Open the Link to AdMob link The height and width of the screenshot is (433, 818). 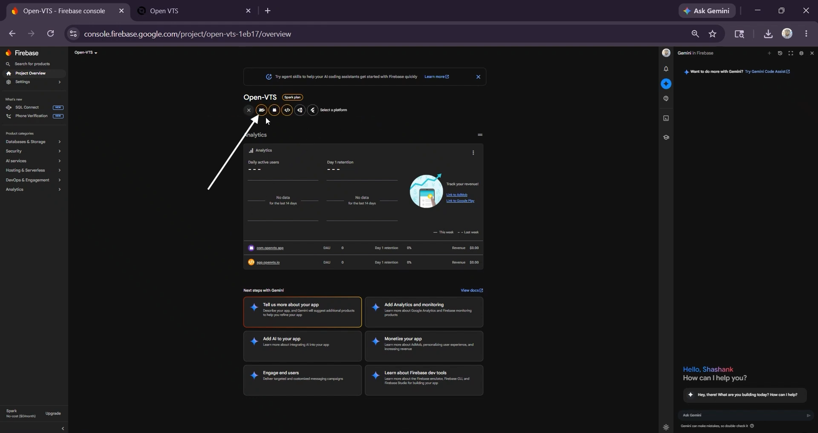[x=457, y=195]
